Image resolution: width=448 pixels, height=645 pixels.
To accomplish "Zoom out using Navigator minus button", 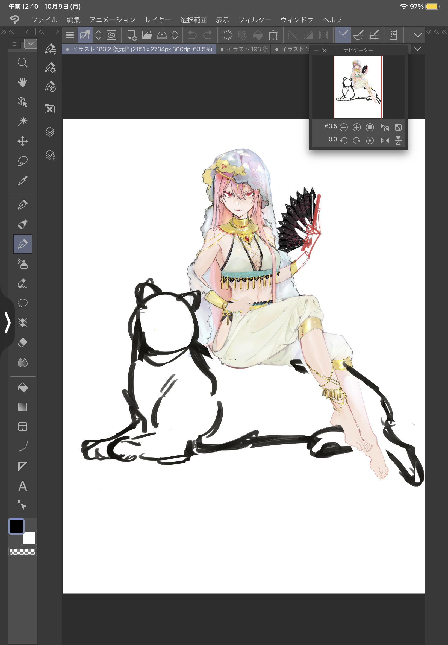I will tap(343, 127).
